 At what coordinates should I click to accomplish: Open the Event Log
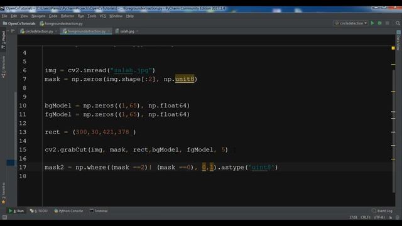382,211
